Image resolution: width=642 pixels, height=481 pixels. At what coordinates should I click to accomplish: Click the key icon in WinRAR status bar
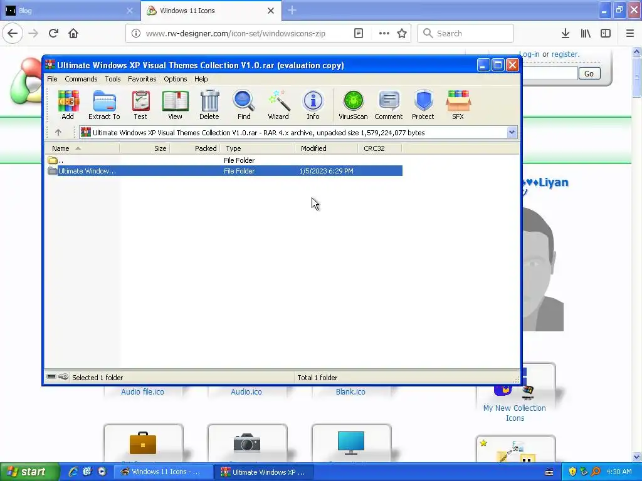[x=63, y=376]
